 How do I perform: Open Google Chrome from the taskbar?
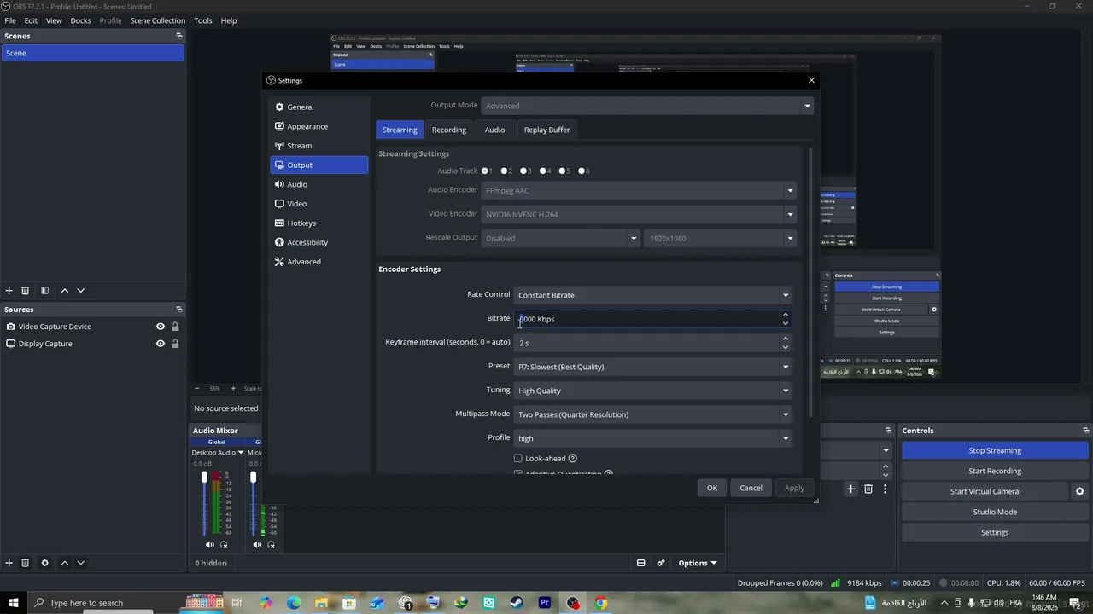pyautogui.click(x=601, y=603)
